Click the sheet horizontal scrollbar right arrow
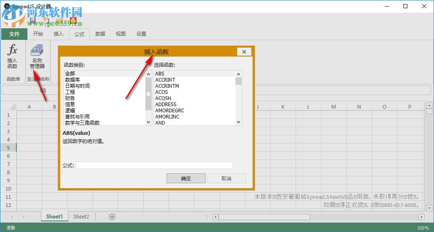 tap(422, 217)
